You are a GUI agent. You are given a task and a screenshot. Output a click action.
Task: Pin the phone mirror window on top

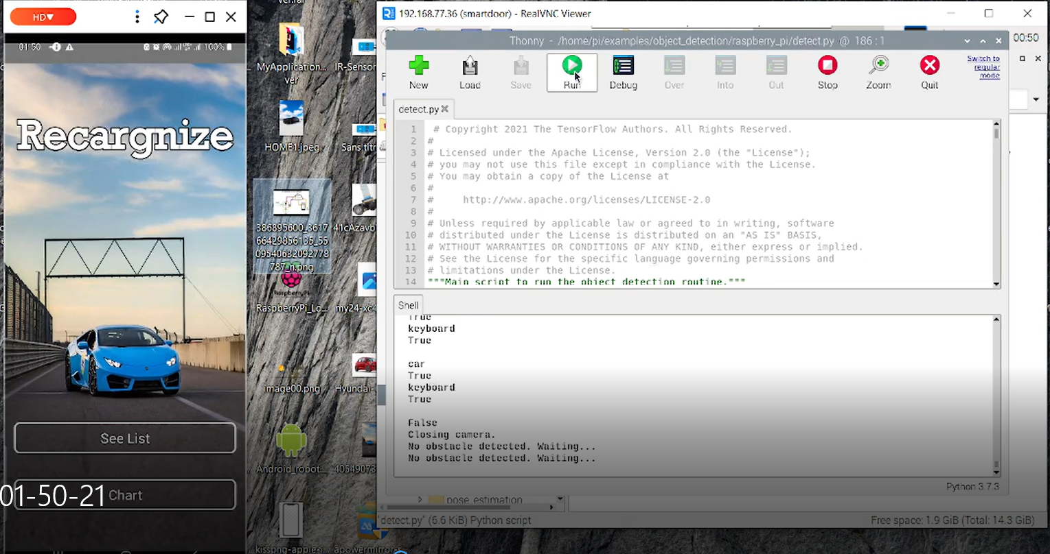[161, 16]
